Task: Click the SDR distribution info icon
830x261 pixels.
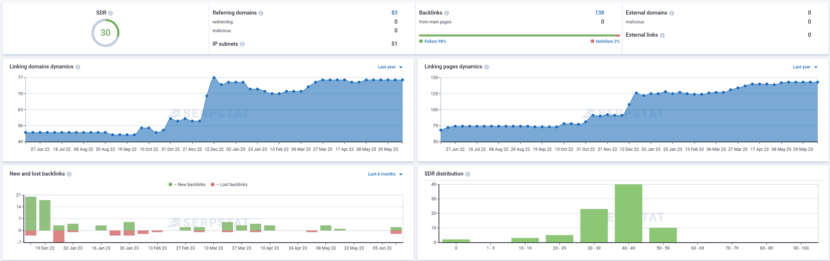Action: 468,174
